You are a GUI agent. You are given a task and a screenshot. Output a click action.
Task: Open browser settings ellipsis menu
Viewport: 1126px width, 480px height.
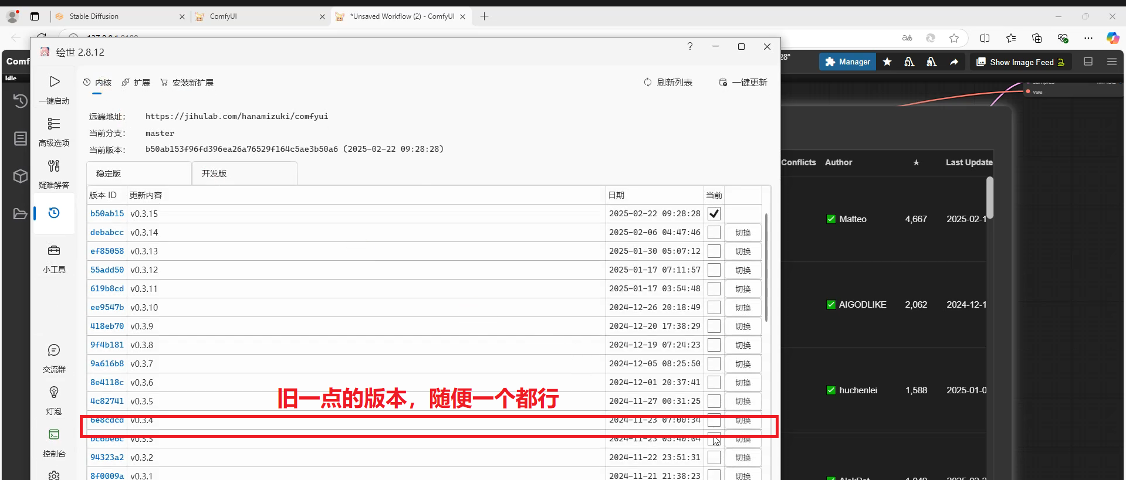(1088, 38)
